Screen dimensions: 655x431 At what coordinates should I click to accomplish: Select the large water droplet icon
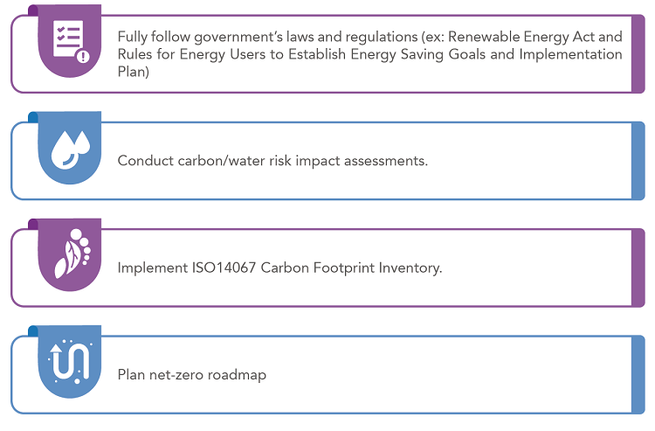(x=63, y=150)
